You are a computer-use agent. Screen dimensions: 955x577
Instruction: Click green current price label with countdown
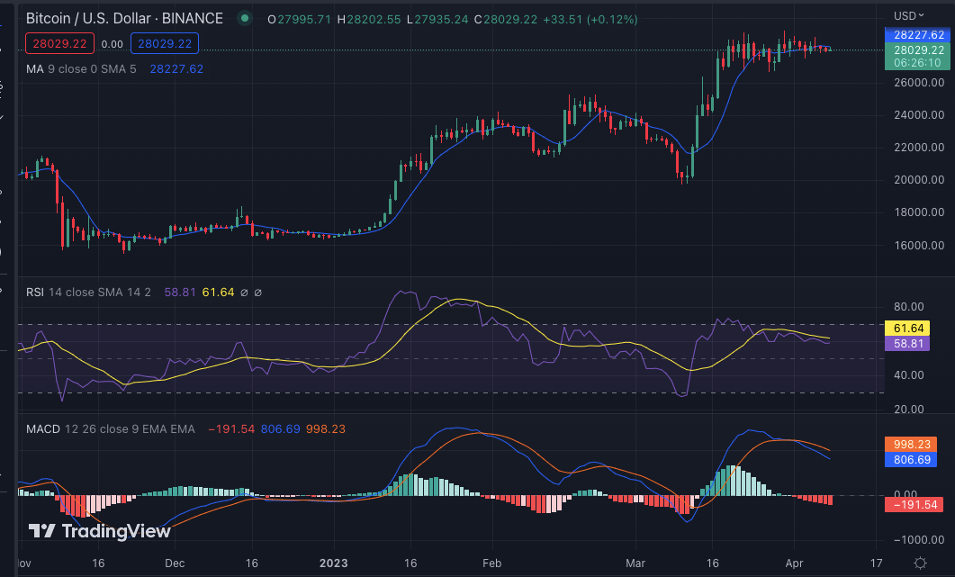(917, 56)
